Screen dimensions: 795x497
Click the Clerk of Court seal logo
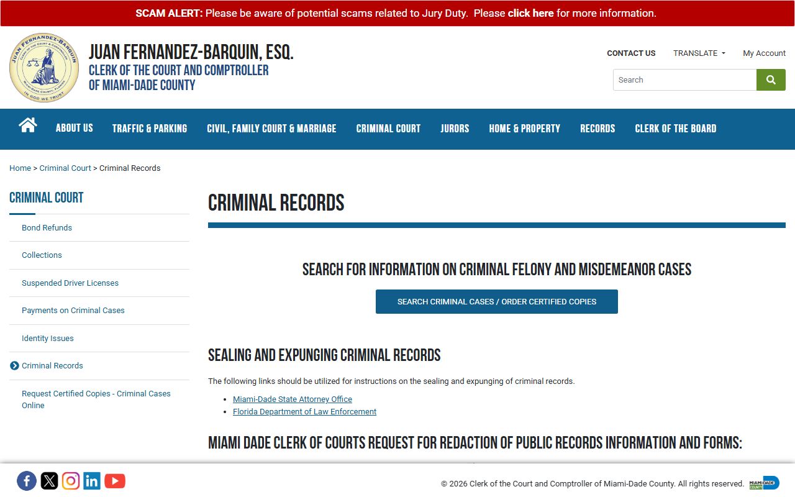click(x=44, y=68)
